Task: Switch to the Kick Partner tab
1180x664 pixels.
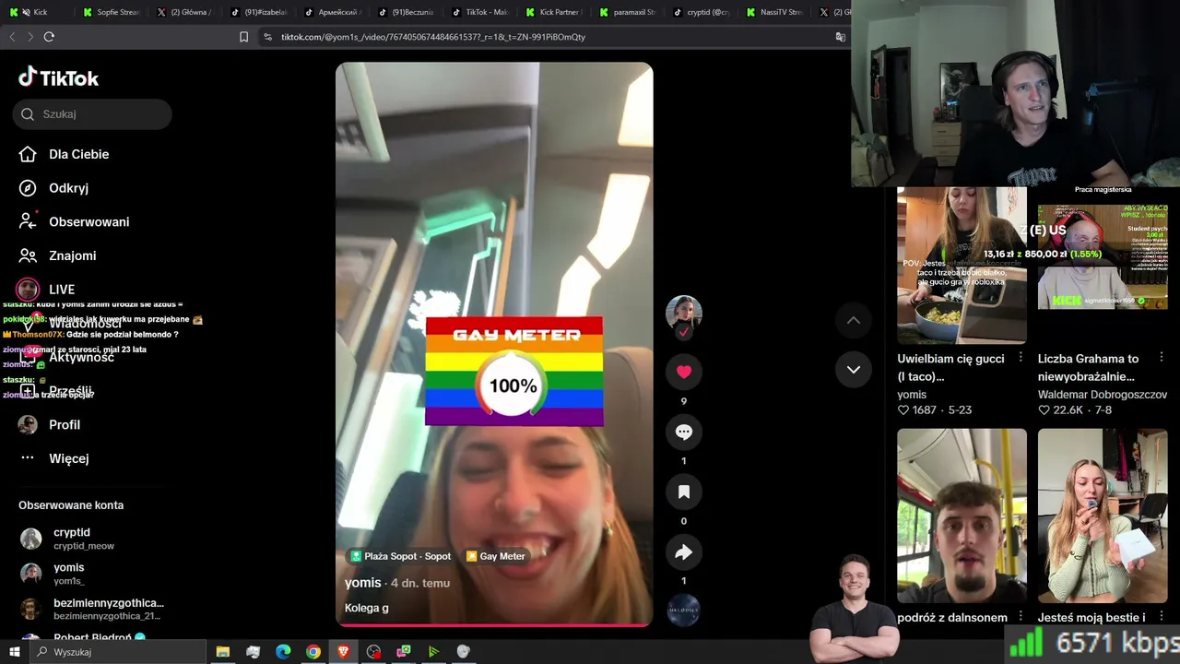Action: [554, 12]
